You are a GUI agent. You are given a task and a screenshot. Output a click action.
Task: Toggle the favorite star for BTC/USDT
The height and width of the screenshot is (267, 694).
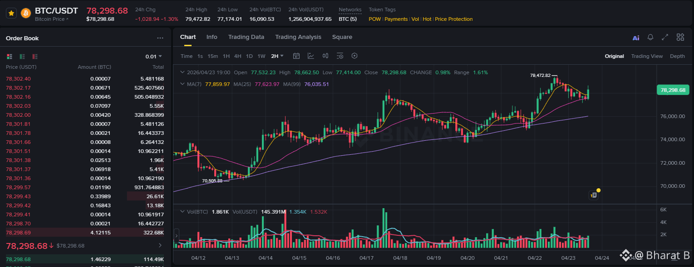click(x=11, y=14)
